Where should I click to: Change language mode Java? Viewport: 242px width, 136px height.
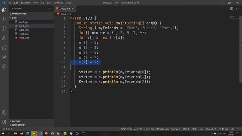[x=201, y=129]
